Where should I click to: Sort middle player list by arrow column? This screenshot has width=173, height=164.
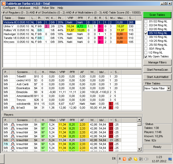(111, 72)
